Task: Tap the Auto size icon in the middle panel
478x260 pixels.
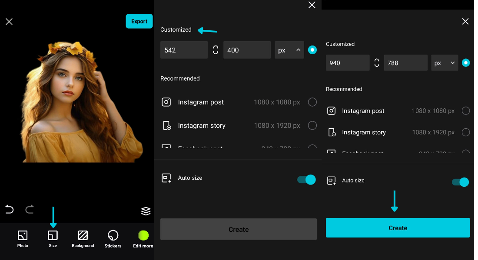Action: [166, 178]
